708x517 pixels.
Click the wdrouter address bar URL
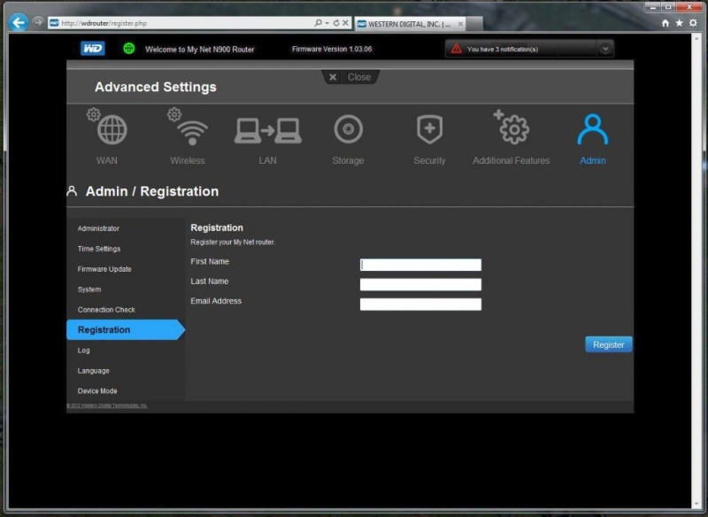(104, 23)
